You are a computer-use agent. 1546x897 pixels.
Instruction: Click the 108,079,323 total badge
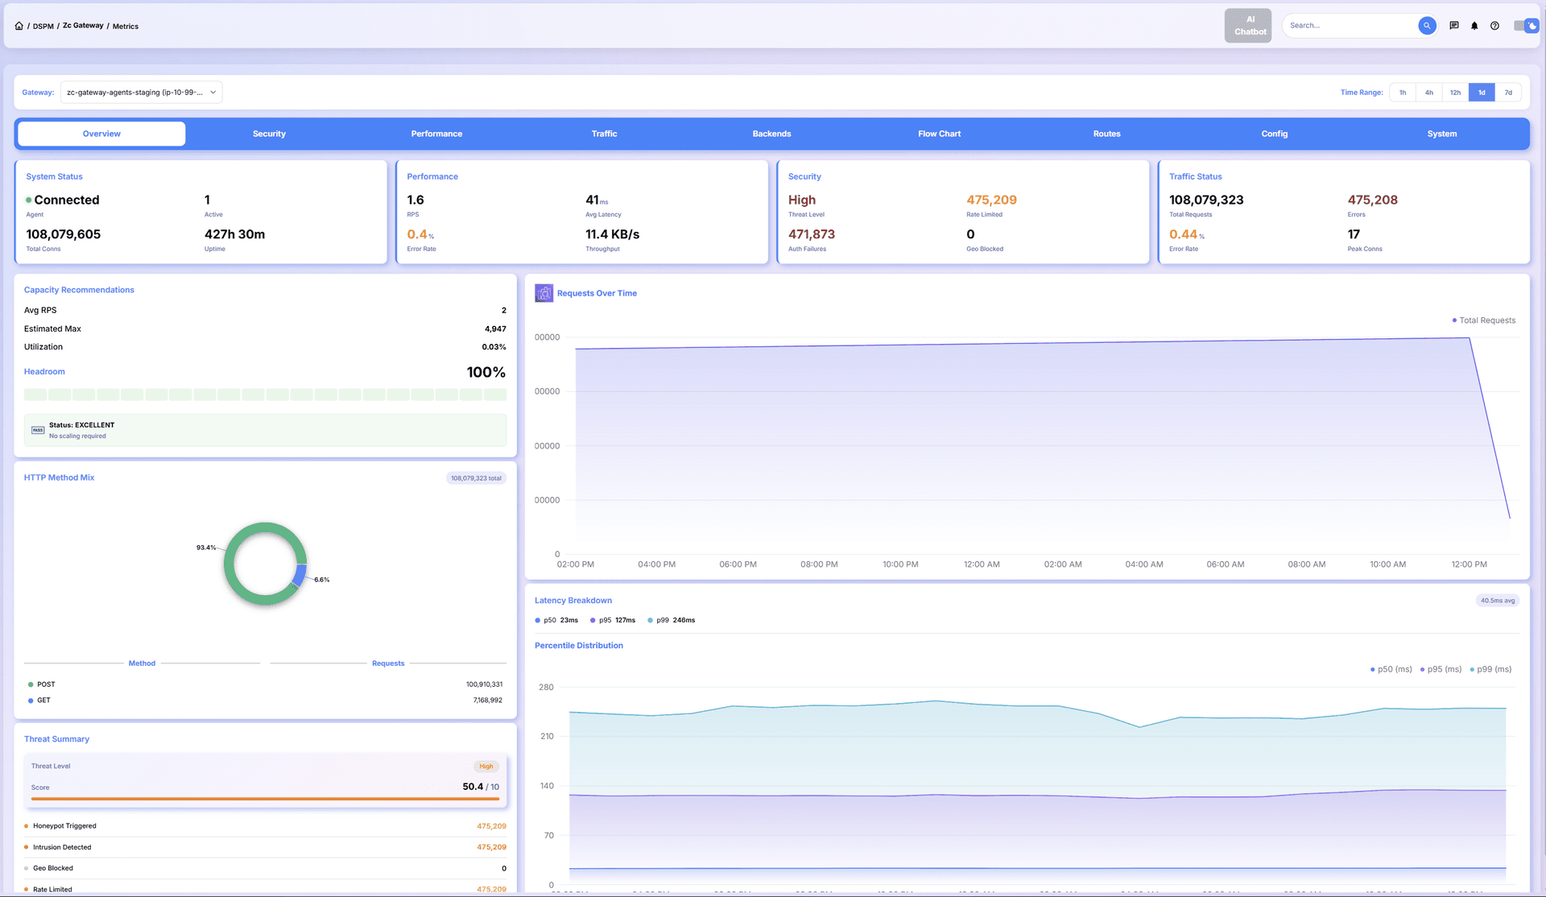[476, 478]
